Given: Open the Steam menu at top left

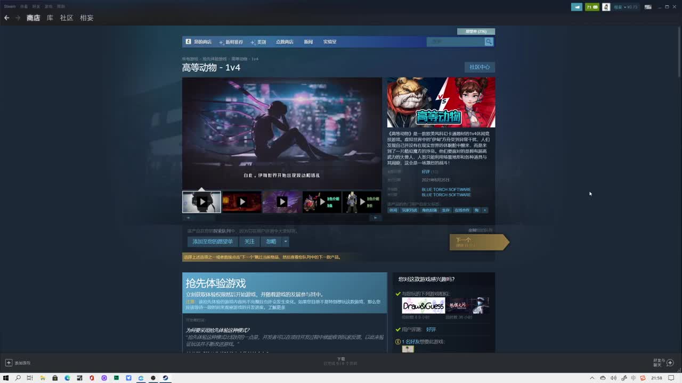Looking at the screenshot, I should point(10,6).
